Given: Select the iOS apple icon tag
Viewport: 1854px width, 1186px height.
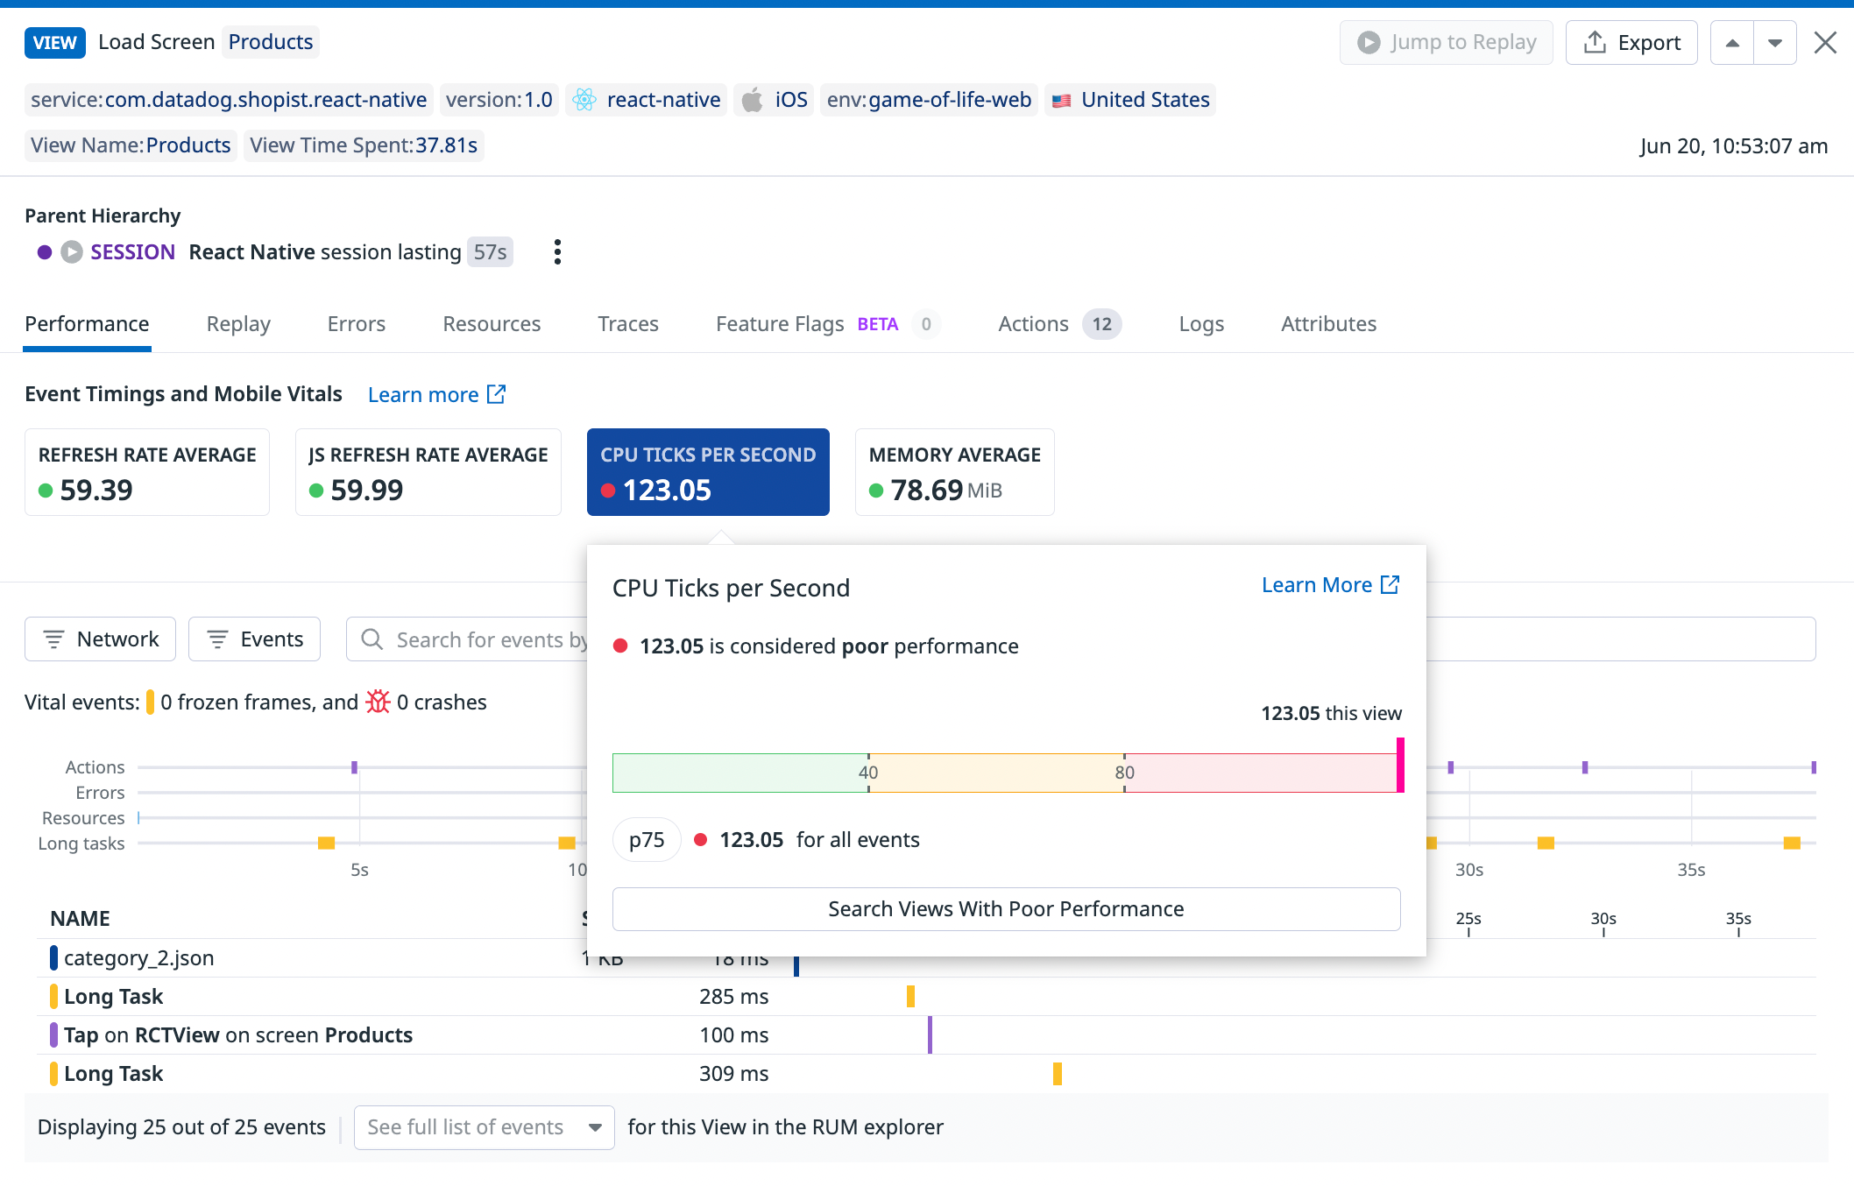Looking at the screenshot, I should 753,99.
